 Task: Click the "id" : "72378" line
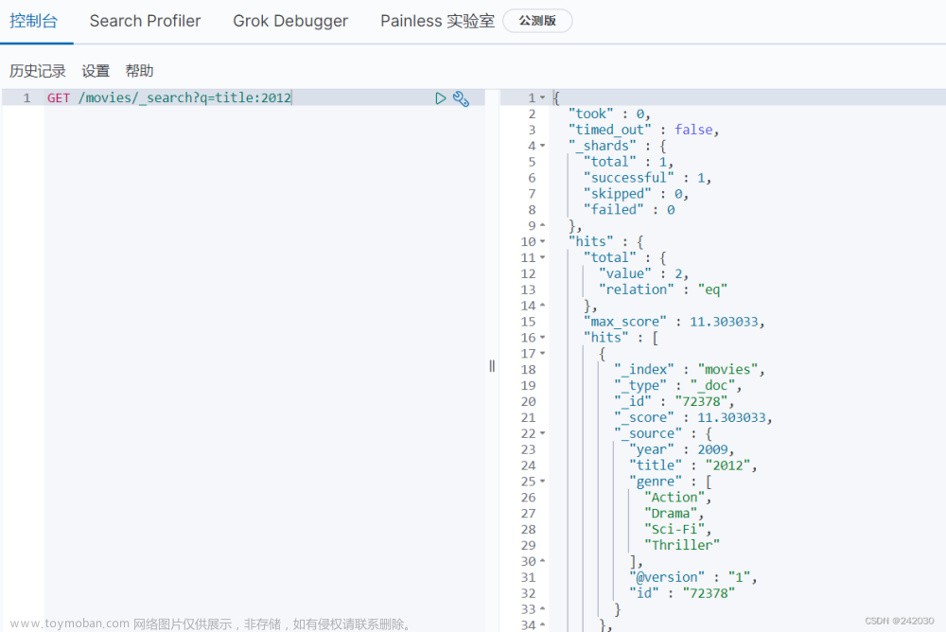[x=682, y=593]
